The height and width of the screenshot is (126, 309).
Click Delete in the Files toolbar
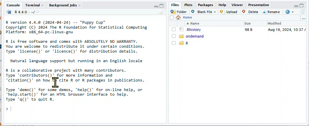250,12
